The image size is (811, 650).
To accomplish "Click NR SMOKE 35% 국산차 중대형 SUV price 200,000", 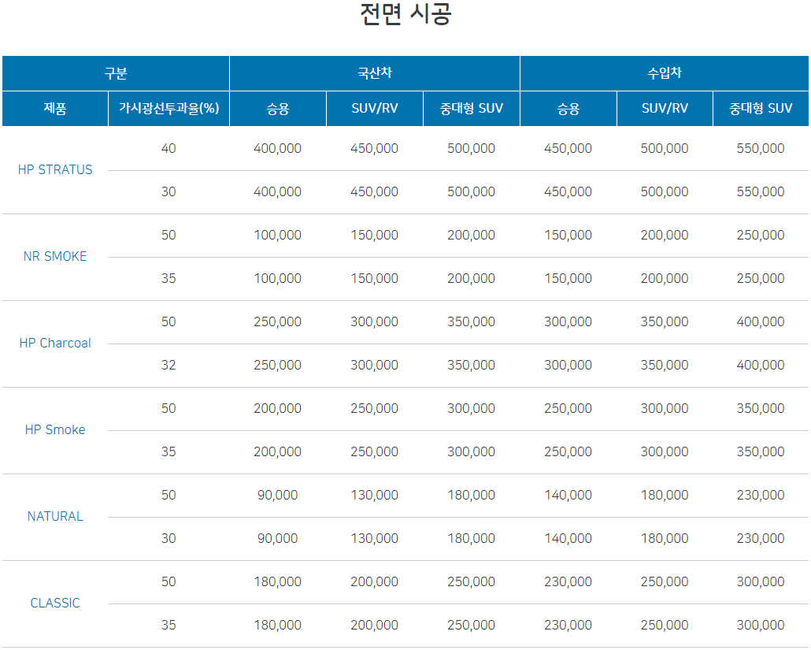I will click(471, 278).
